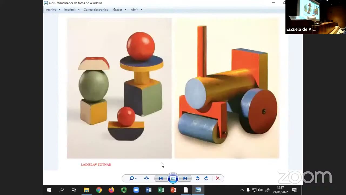This screenshot has width=346, height=195.
Task: Open Word from the taskbar
Action: [149, 190]
